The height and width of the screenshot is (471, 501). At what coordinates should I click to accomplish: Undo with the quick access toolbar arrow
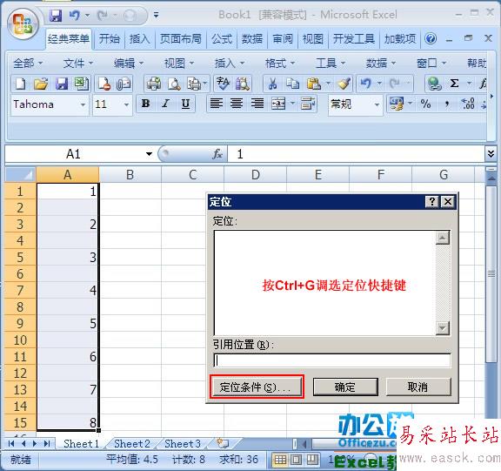tap(75, 15)
